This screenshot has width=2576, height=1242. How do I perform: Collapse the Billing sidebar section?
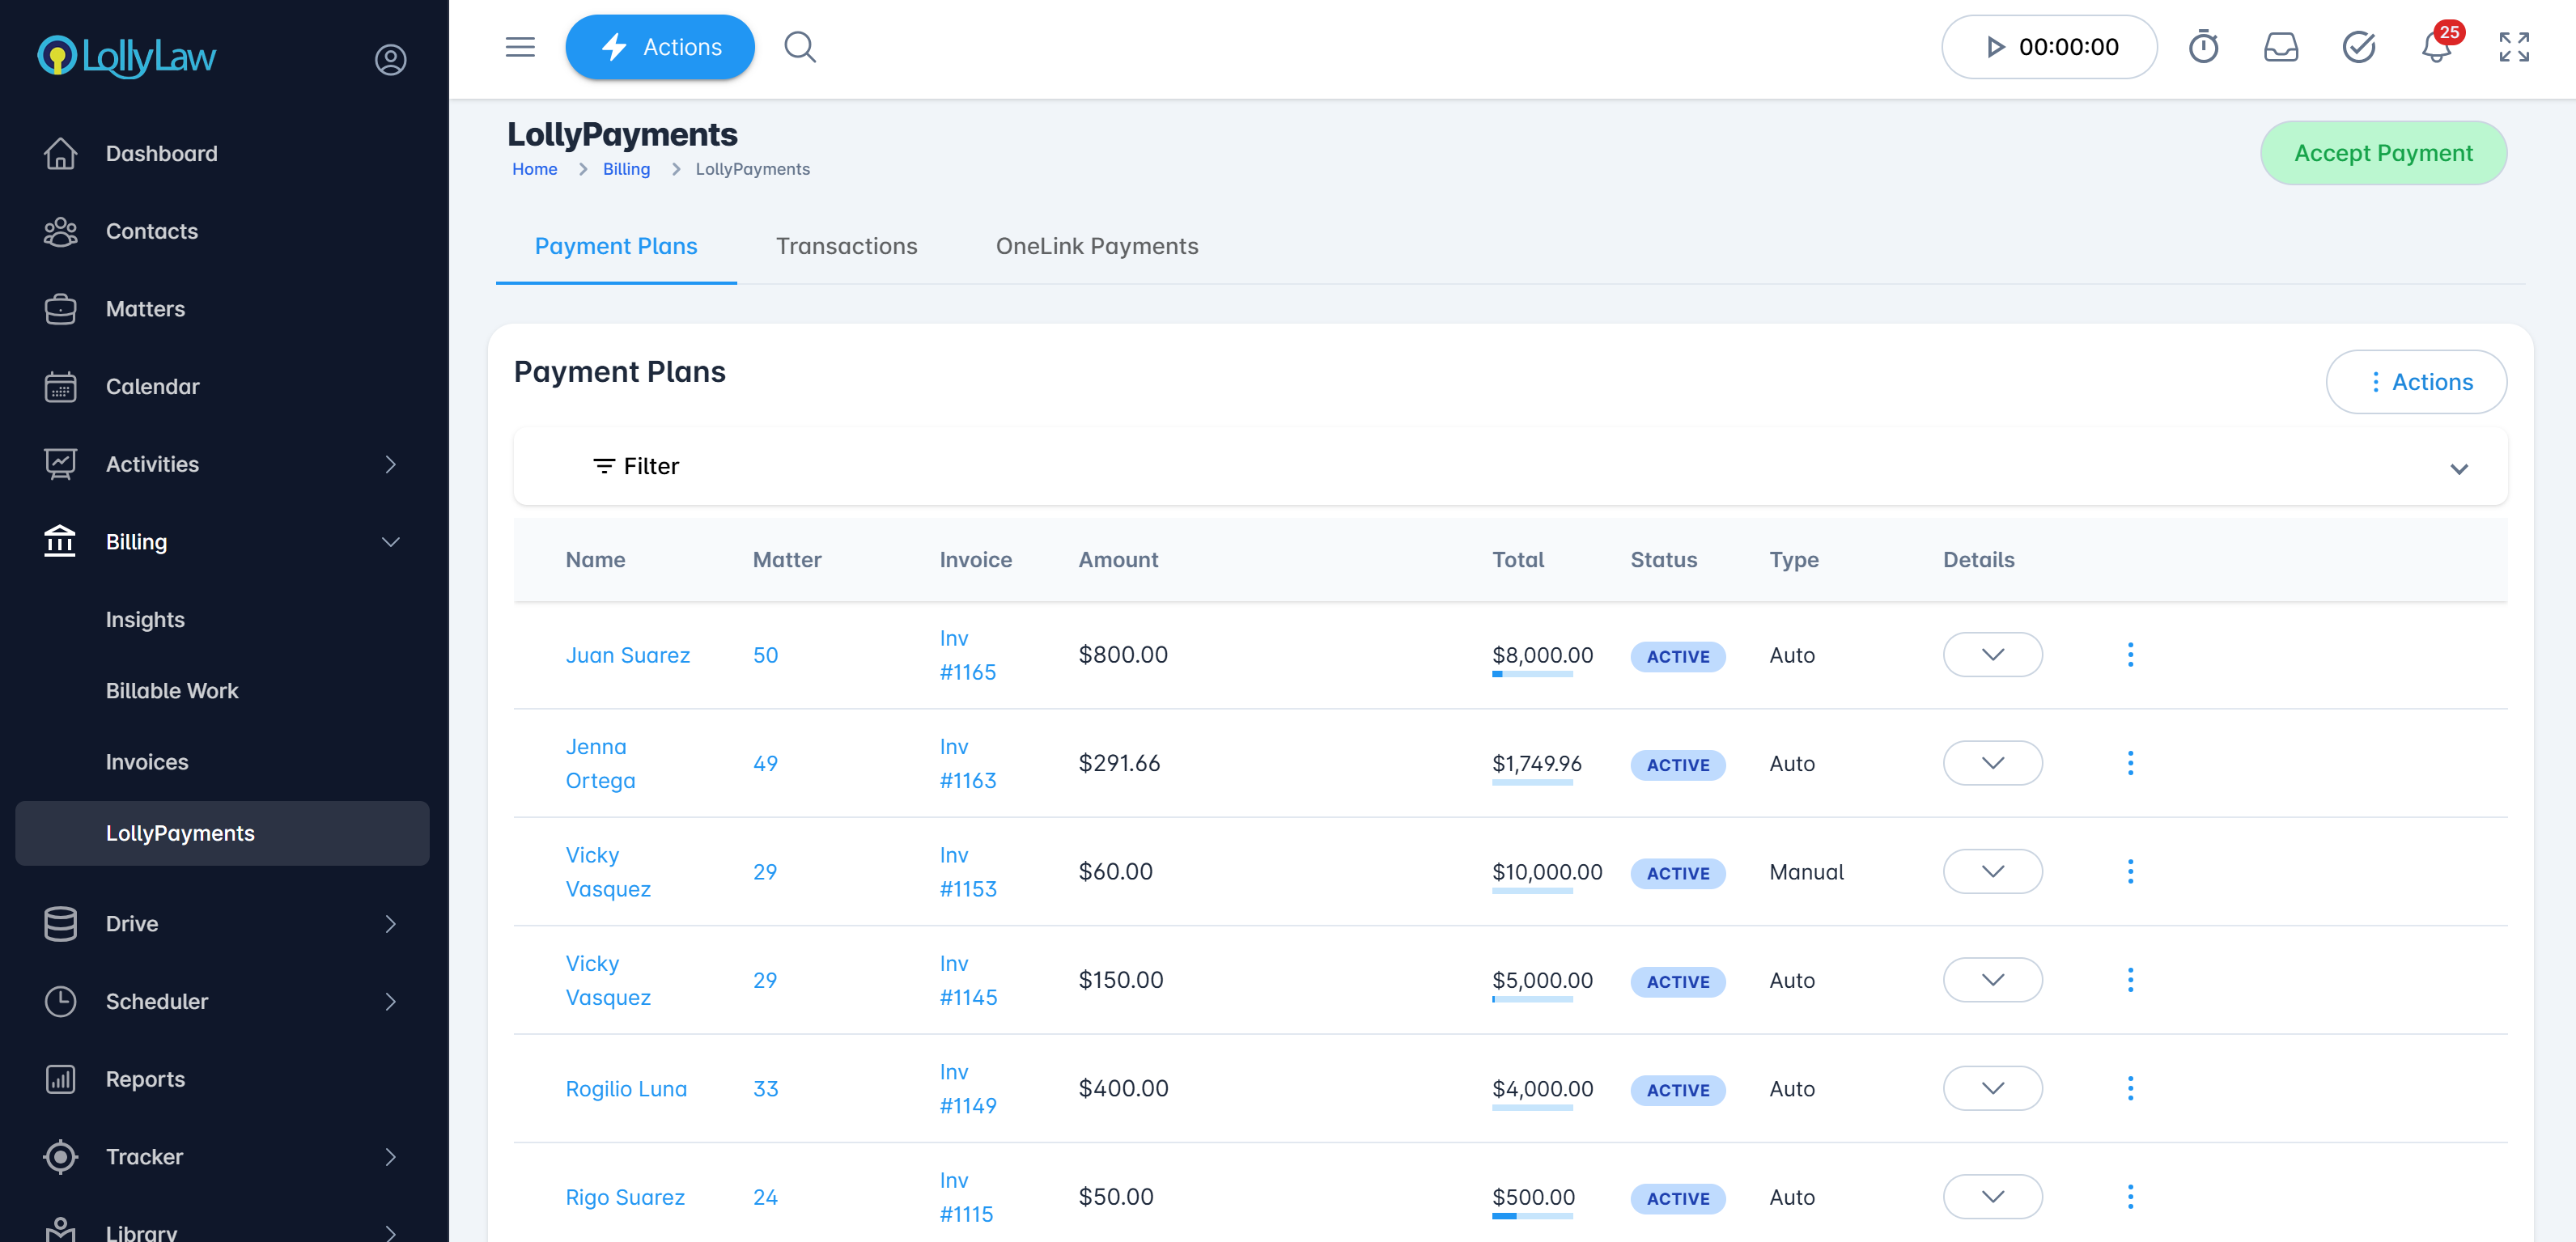(x=390, y=542)
